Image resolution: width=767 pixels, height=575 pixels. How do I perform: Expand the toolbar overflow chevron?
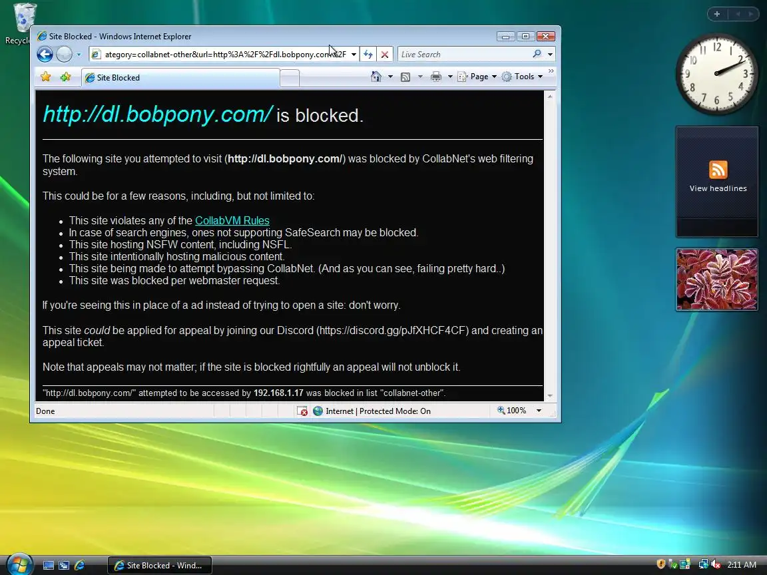point(551,71)
